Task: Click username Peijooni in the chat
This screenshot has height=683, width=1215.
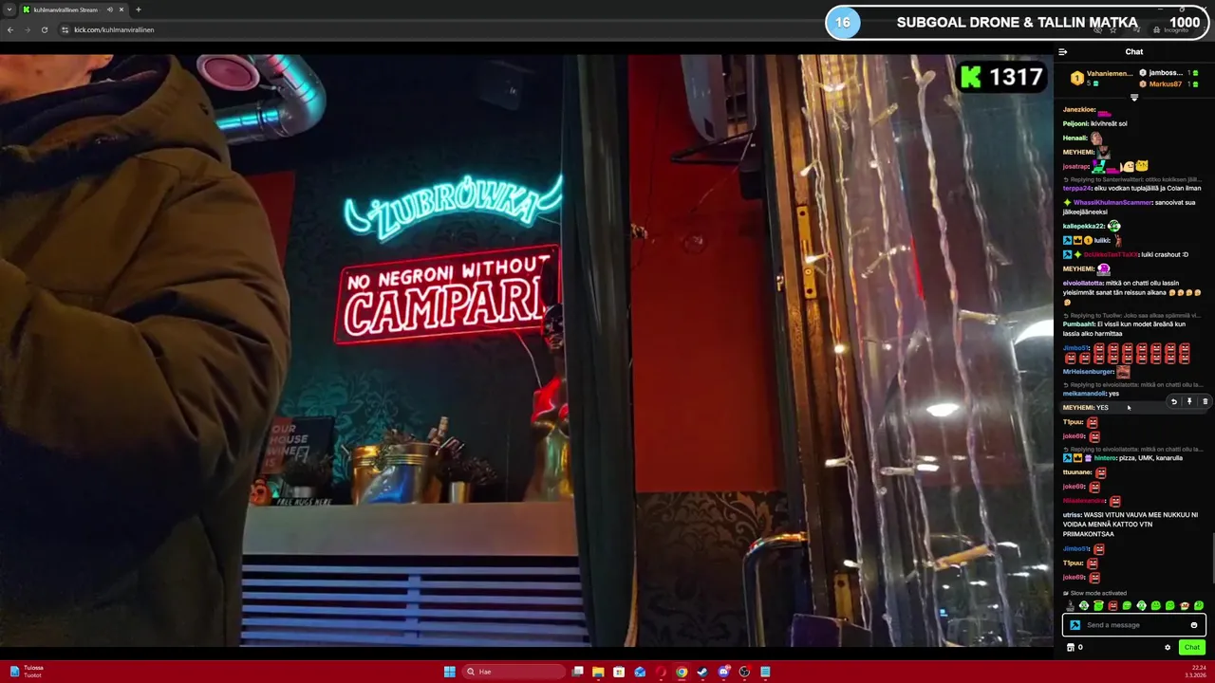Action: tap(1075, 123)
